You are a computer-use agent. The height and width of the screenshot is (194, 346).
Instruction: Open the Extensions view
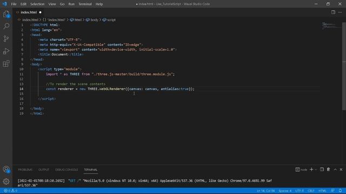point(6,64)
